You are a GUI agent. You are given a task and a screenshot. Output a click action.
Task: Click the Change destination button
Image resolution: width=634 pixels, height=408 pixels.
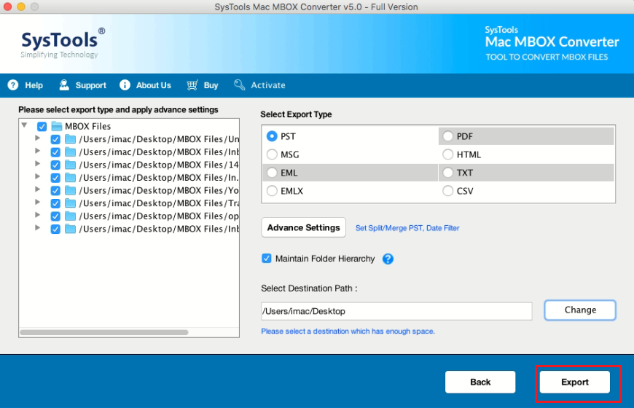point(580,310)
